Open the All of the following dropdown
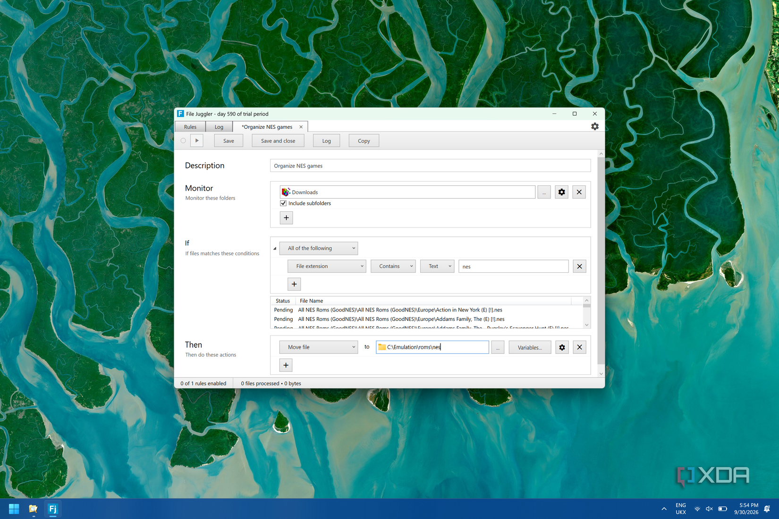The image size is (779, 519). pyautogui.click(x=319, y=248)
